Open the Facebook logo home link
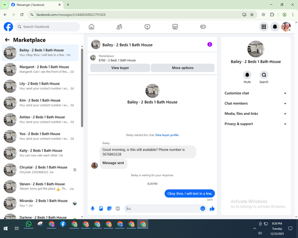The height and width of the screenshot is (238, 298). 8,27
